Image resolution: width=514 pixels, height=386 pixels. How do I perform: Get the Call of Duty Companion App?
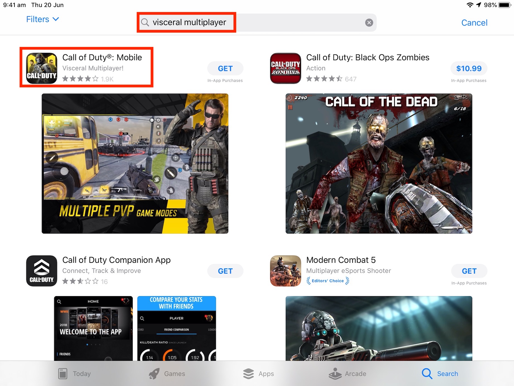225,271
